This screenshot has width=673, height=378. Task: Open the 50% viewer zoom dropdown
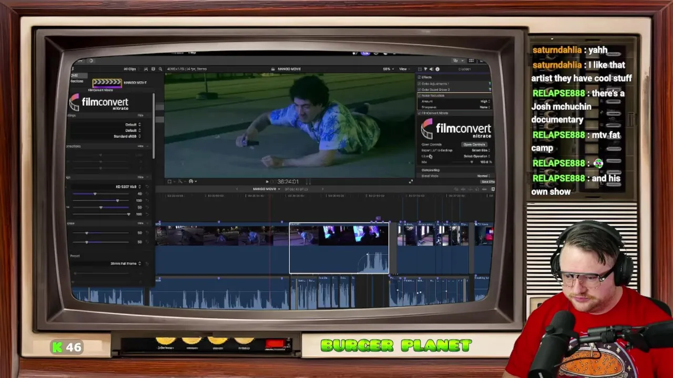[x=388, y=69]
